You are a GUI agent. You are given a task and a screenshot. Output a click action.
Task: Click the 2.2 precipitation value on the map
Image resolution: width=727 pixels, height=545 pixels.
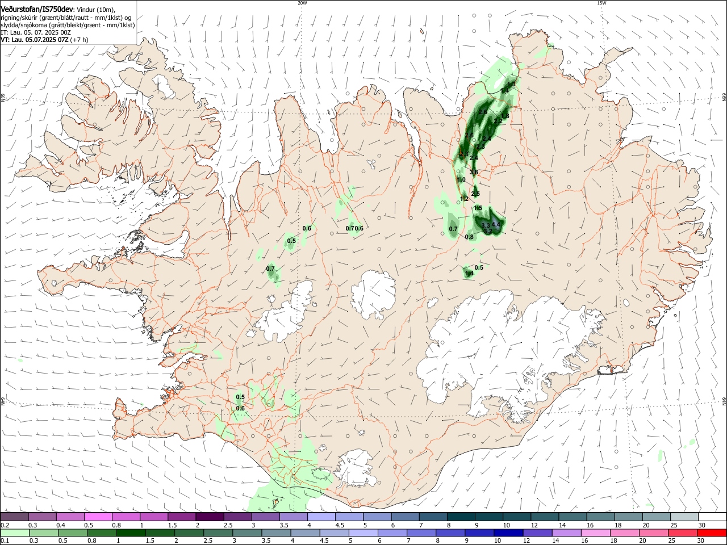[498, 121]
